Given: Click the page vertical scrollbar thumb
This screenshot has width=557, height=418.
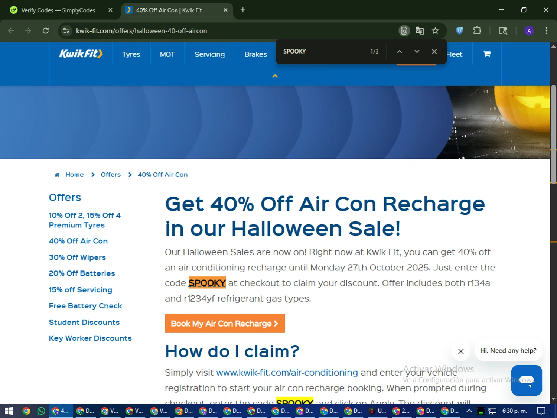Looking at the screenshot, I should click(553, 135).
